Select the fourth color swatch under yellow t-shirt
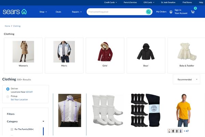Viewport: 205px width, 137px height. click(x=181, y=131)
